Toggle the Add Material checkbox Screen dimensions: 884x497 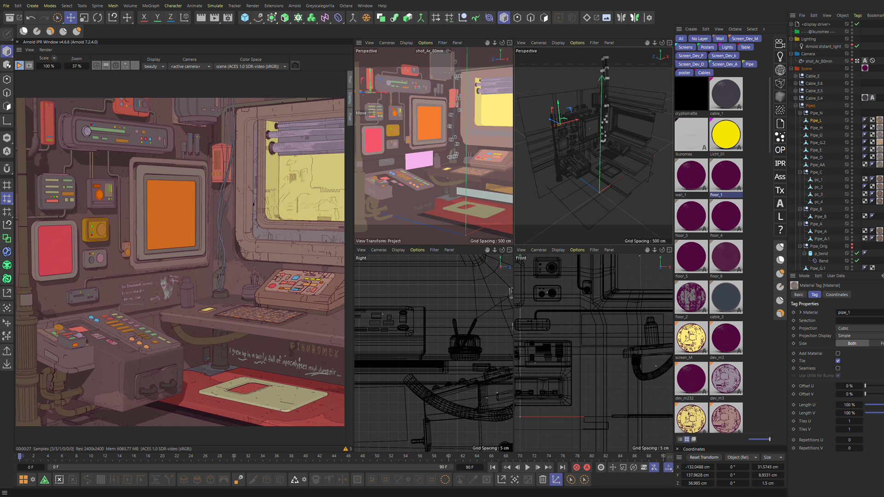pos(838,354)
